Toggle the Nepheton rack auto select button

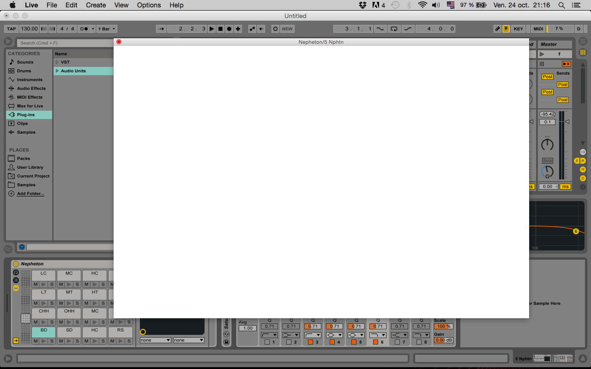click(x=16, y=341)
